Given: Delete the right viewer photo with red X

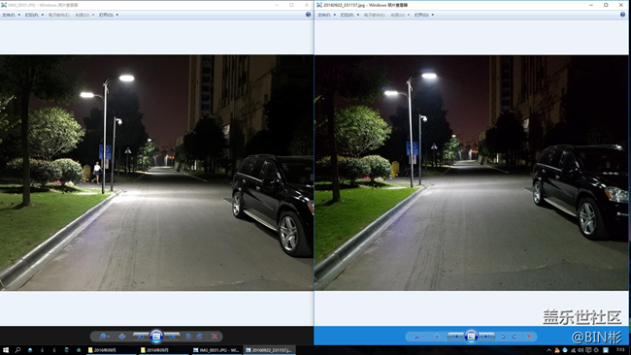Looking at the screenshot, I should (x=529, y=337).
